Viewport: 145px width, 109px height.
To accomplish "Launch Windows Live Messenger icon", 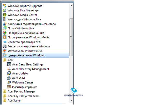I will coord(4,10).
